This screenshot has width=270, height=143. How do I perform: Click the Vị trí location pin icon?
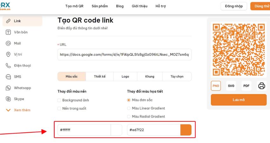[x=8, y=54]
